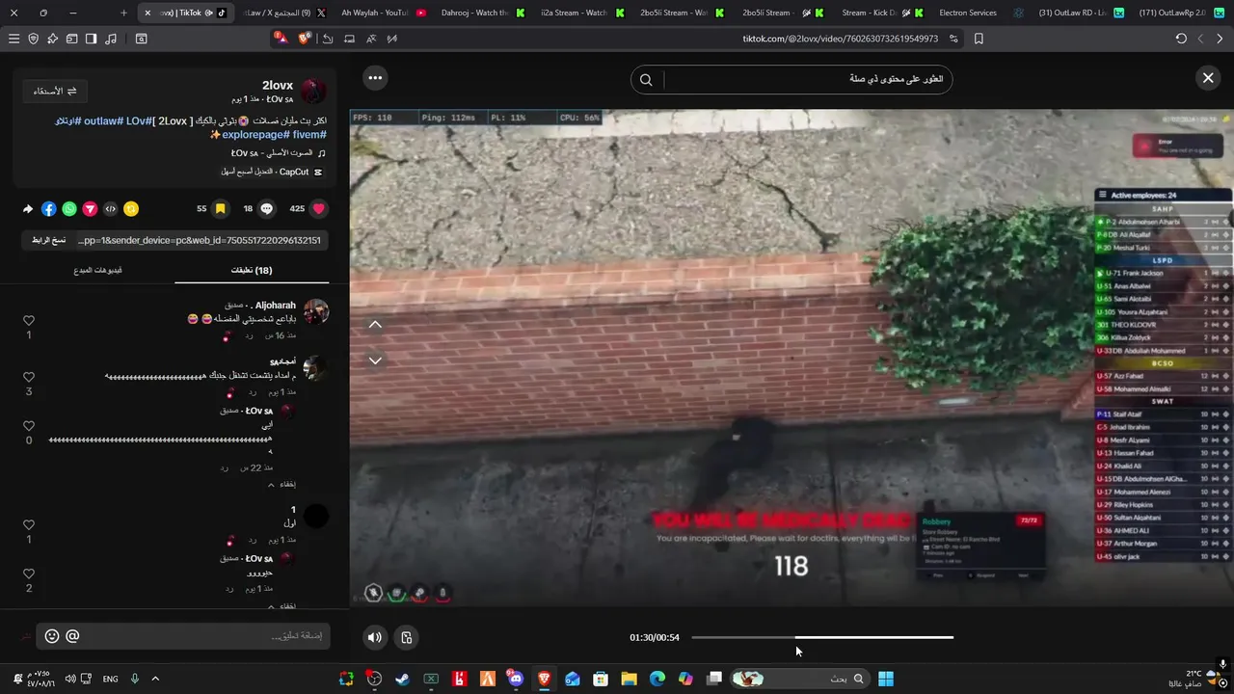Bookmark the video with the yellow bookmark icon
This screenshot has width=1234, height=694.
pyautogui.click(x=220, y=208)
